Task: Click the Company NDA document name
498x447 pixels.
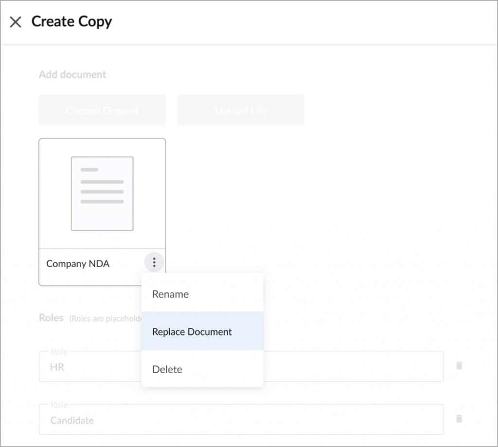Action: (x=78, y=264)
